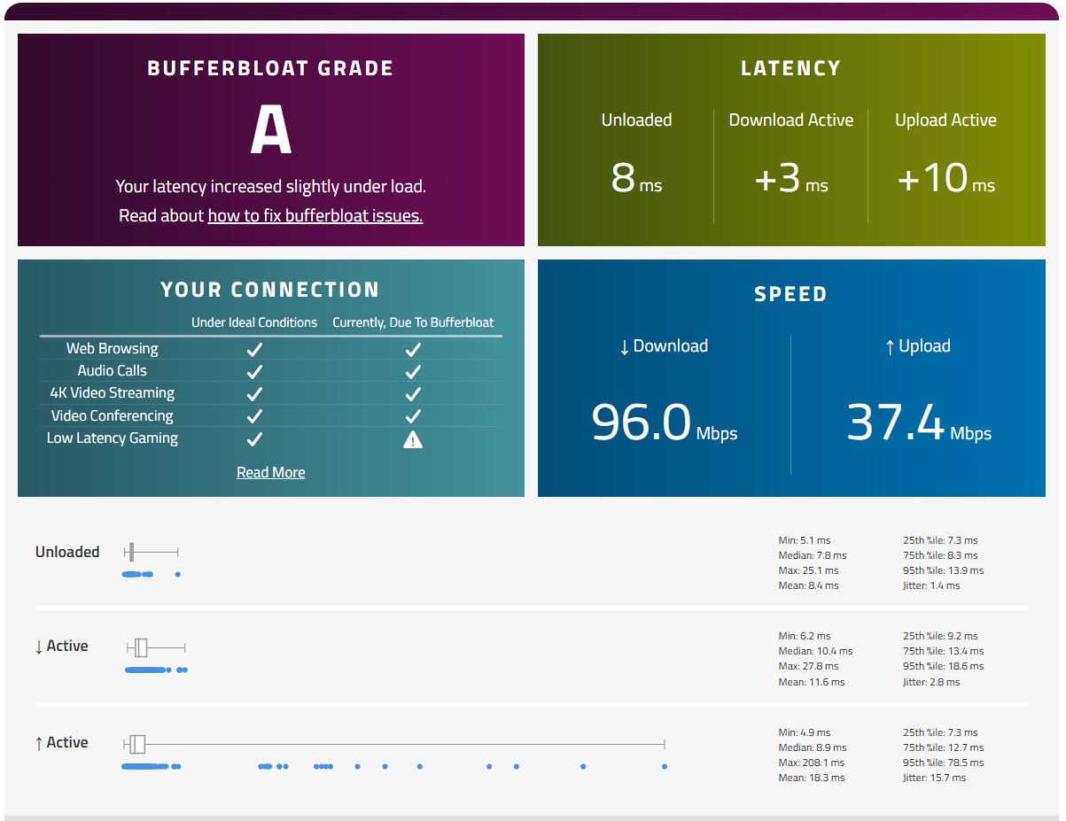This screenshot has width=1066, height=821.
Task: Click the 4K Video Streaming Under Ideal Conditions checkmark
Action: pyautogui.click(x=254, y=393)
